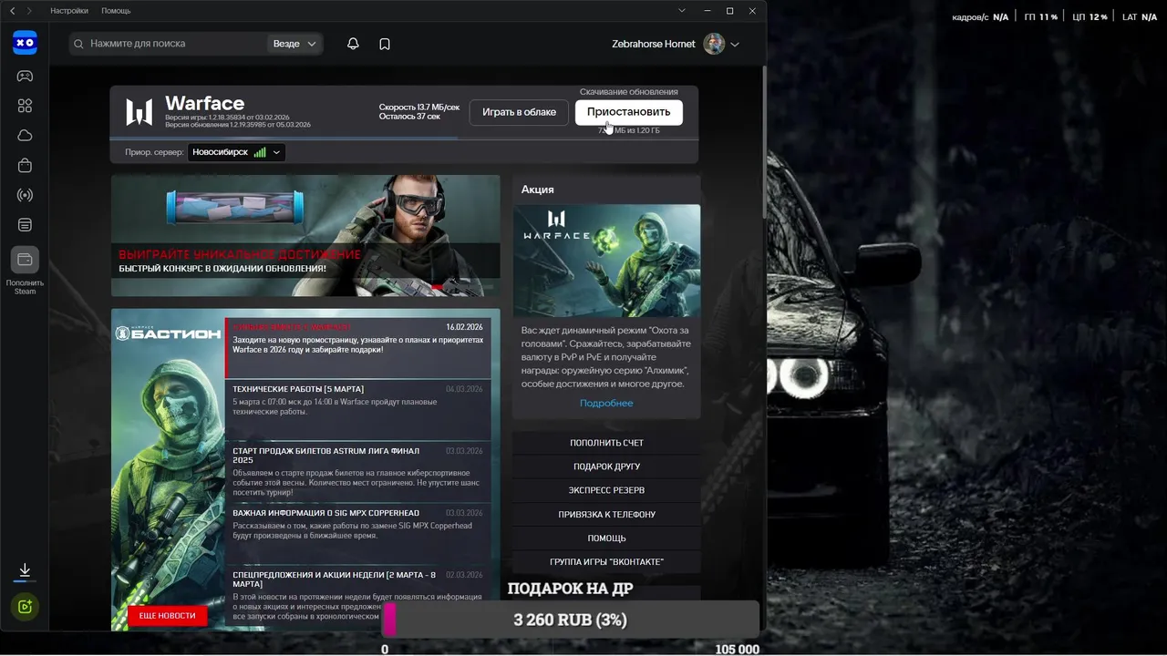Open 'Важная информация о SIG MPX' news
This screenshot has width=1167, height=656.
(357, 534)
